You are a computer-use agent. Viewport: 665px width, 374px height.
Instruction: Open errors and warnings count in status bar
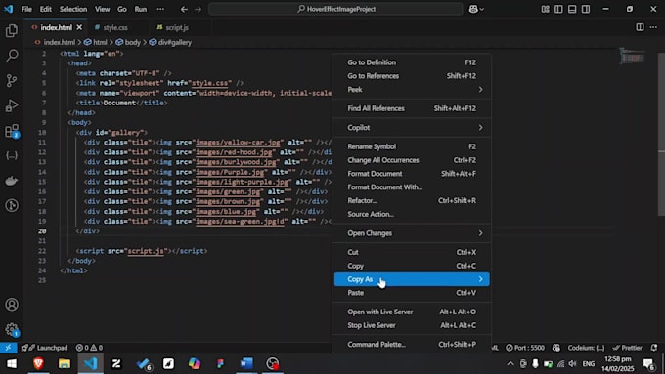click(x=89, y=348)
